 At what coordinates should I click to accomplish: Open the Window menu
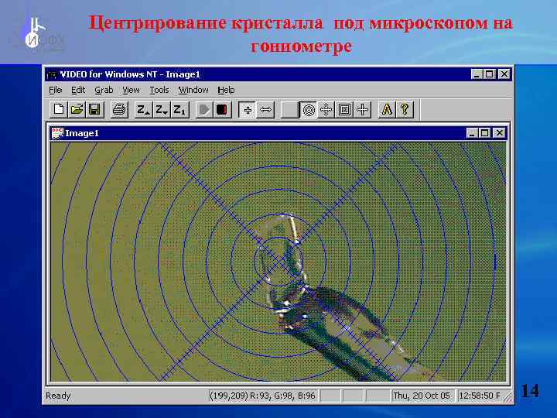coord(193,90)
